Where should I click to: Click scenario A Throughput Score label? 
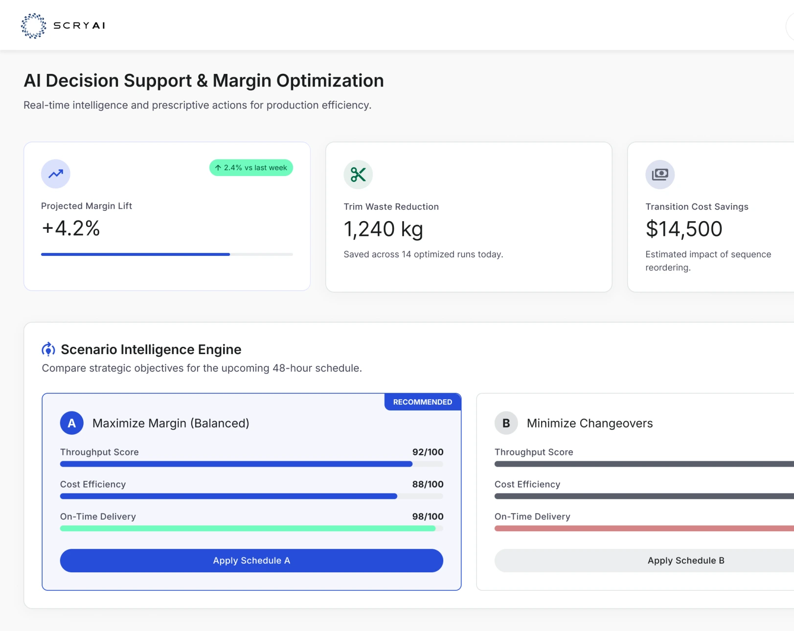tap(99, 452)
